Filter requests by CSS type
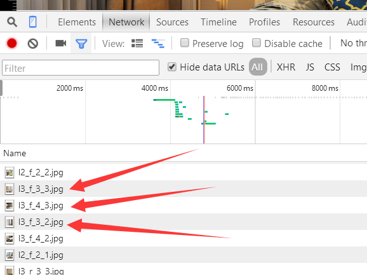The height and width of the screenshot is (275, 367). (x=332, y=67)
